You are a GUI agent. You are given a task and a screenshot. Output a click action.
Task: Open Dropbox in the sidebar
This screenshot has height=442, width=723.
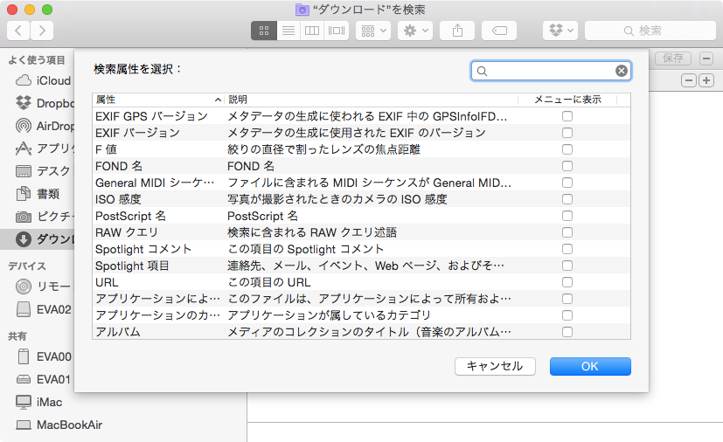tap(44, 103)
